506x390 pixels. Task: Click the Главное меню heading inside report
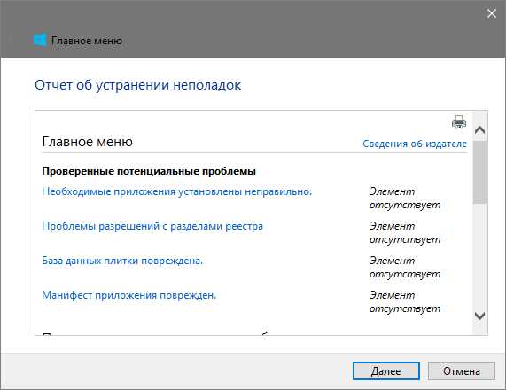tap(87, 142)
